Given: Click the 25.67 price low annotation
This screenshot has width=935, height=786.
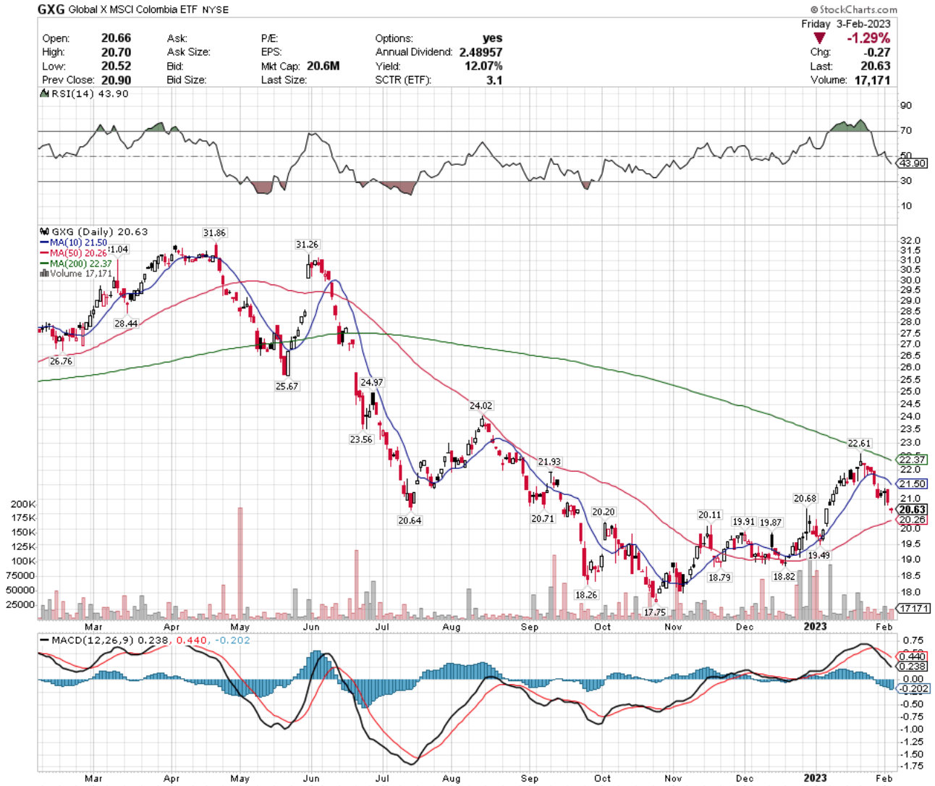Looking at the screenshot, I should [287, 386].
